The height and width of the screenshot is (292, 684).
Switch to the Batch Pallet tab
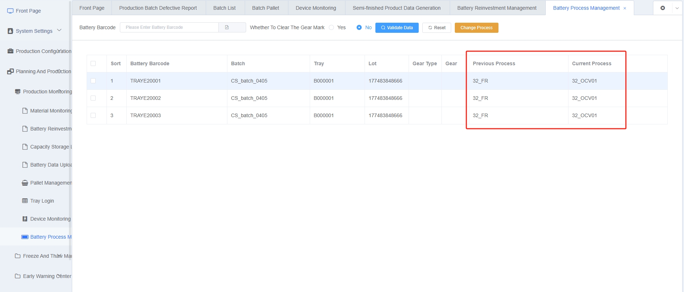click(266, 8)
